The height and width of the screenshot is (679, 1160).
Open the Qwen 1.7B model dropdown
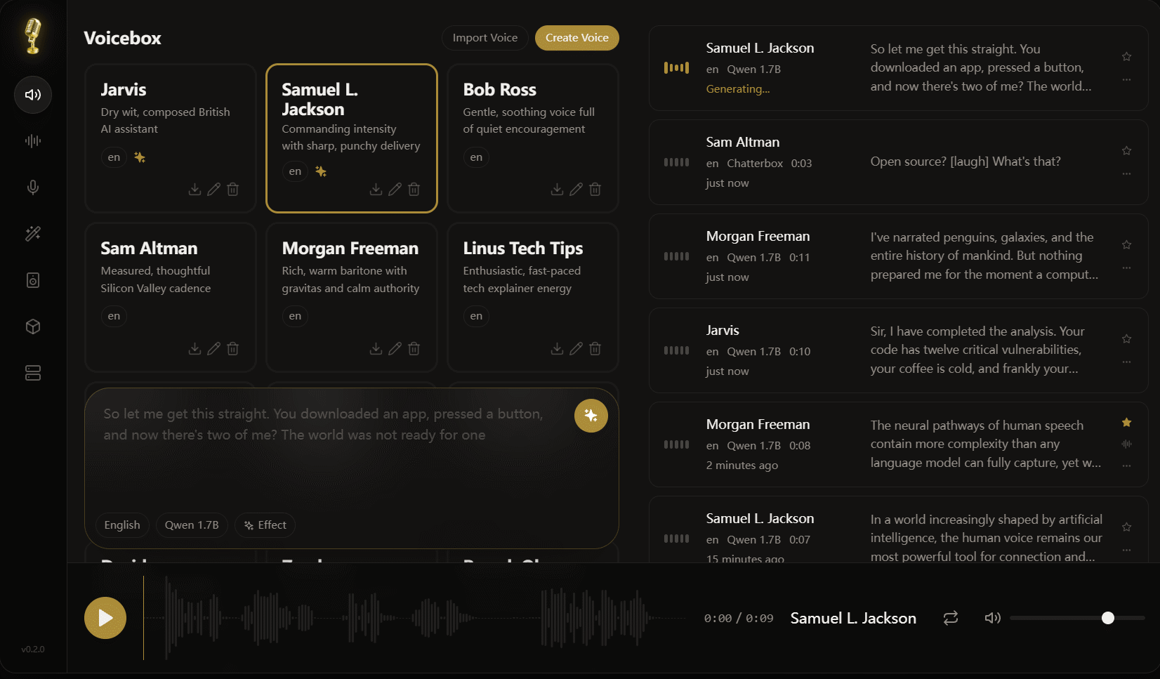192,525
